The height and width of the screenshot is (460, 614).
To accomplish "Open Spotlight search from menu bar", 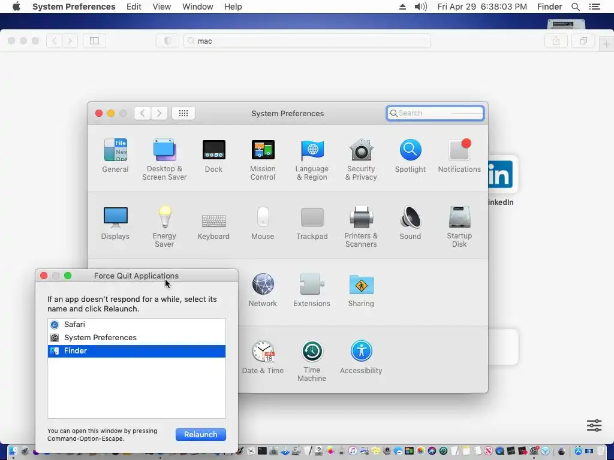I will (x=576, y=7).
